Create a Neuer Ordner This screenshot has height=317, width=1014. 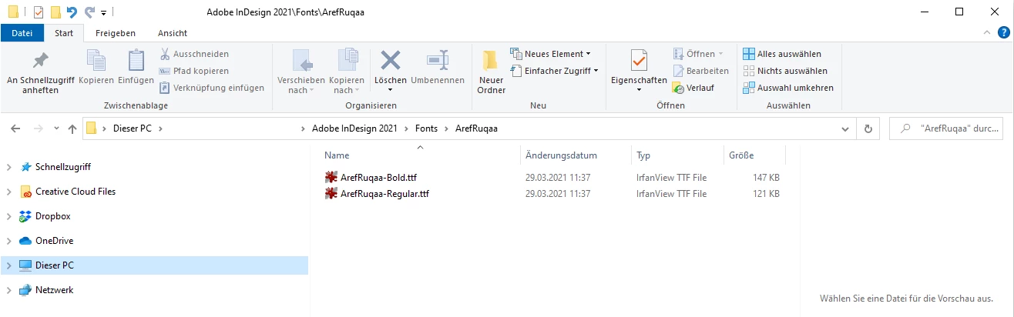coord(491,73)
